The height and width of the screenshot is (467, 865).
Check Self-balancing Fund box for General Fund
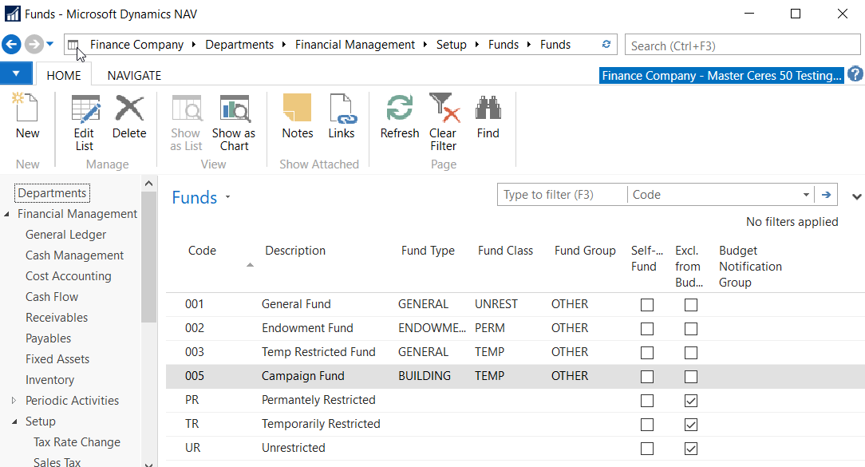coord(647,305)
